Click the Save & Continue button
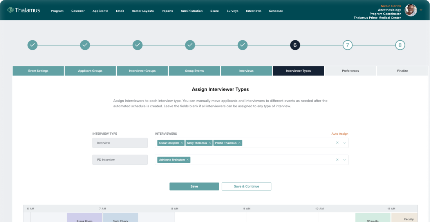 (x=246, y=186)
